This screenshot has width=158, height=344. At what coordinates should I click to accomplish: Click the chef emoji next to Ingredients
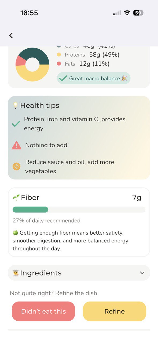[15, 273]
